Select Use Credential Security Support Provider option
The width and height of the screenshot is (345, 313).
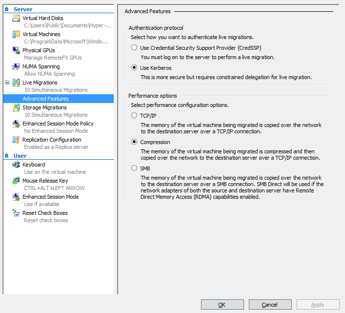134,48
